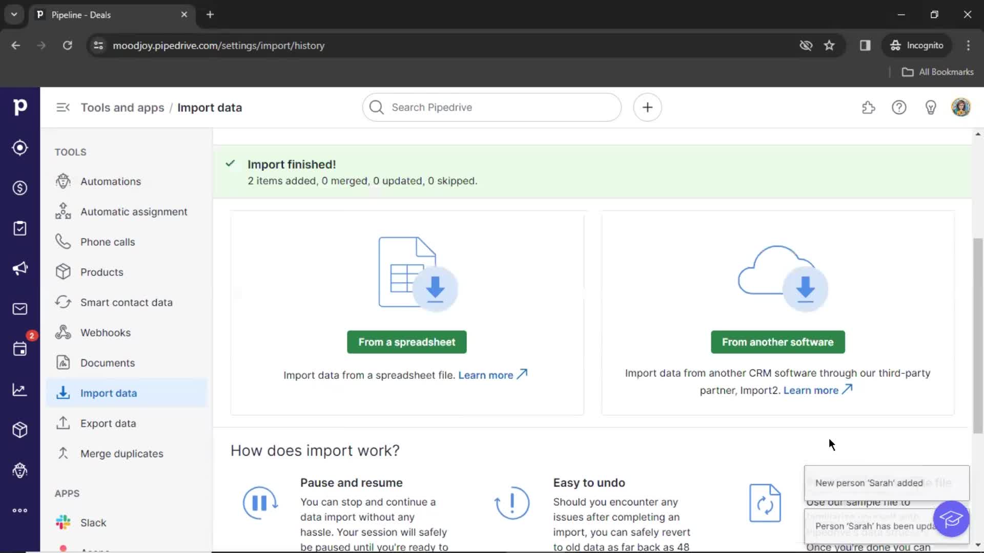This screenshot has height=553, width=984.
Task: Expand the Tools and apps breadcrumb
Action: click(122, 108)
